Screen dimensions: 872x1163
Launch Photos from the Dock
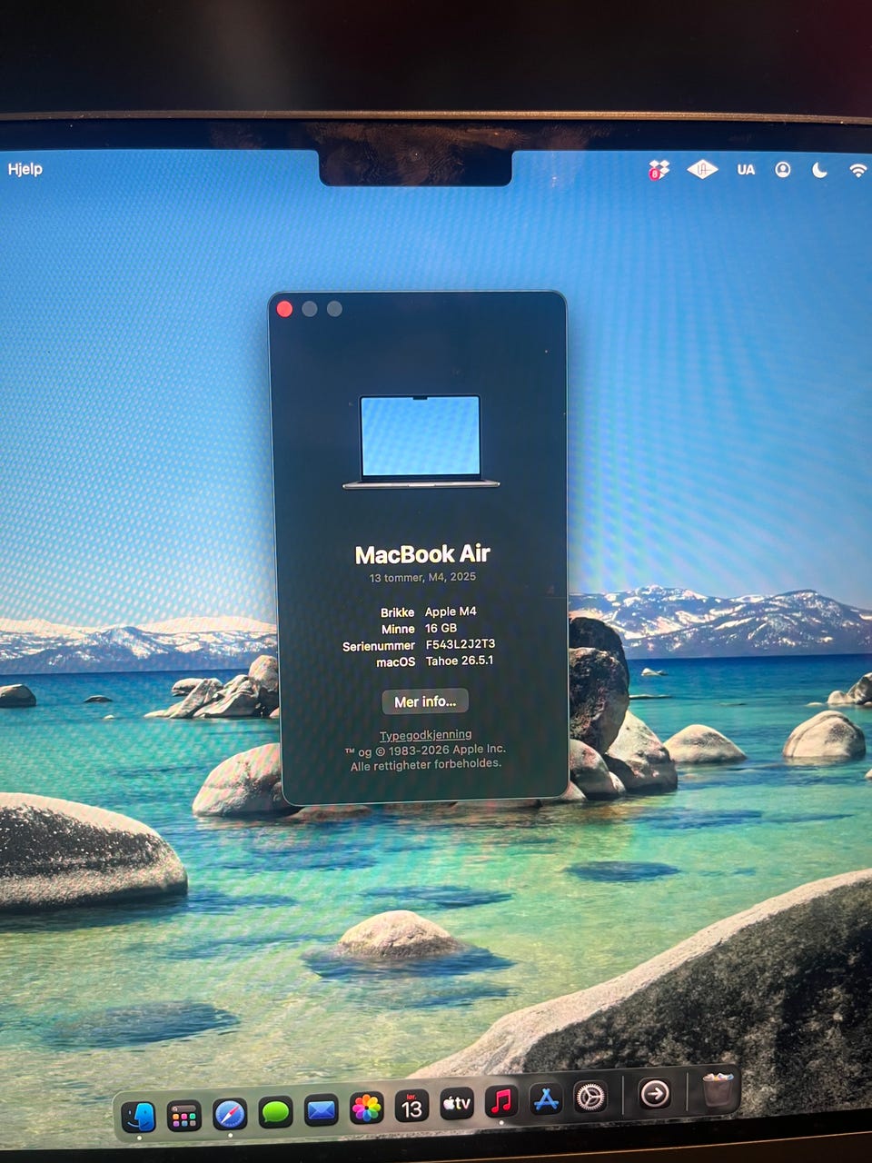[x=366, y=1108]
